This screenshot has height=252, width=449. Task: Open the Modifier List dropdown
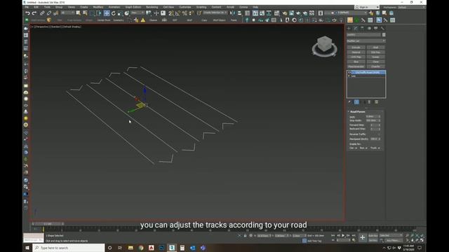[x=366, y=41]
